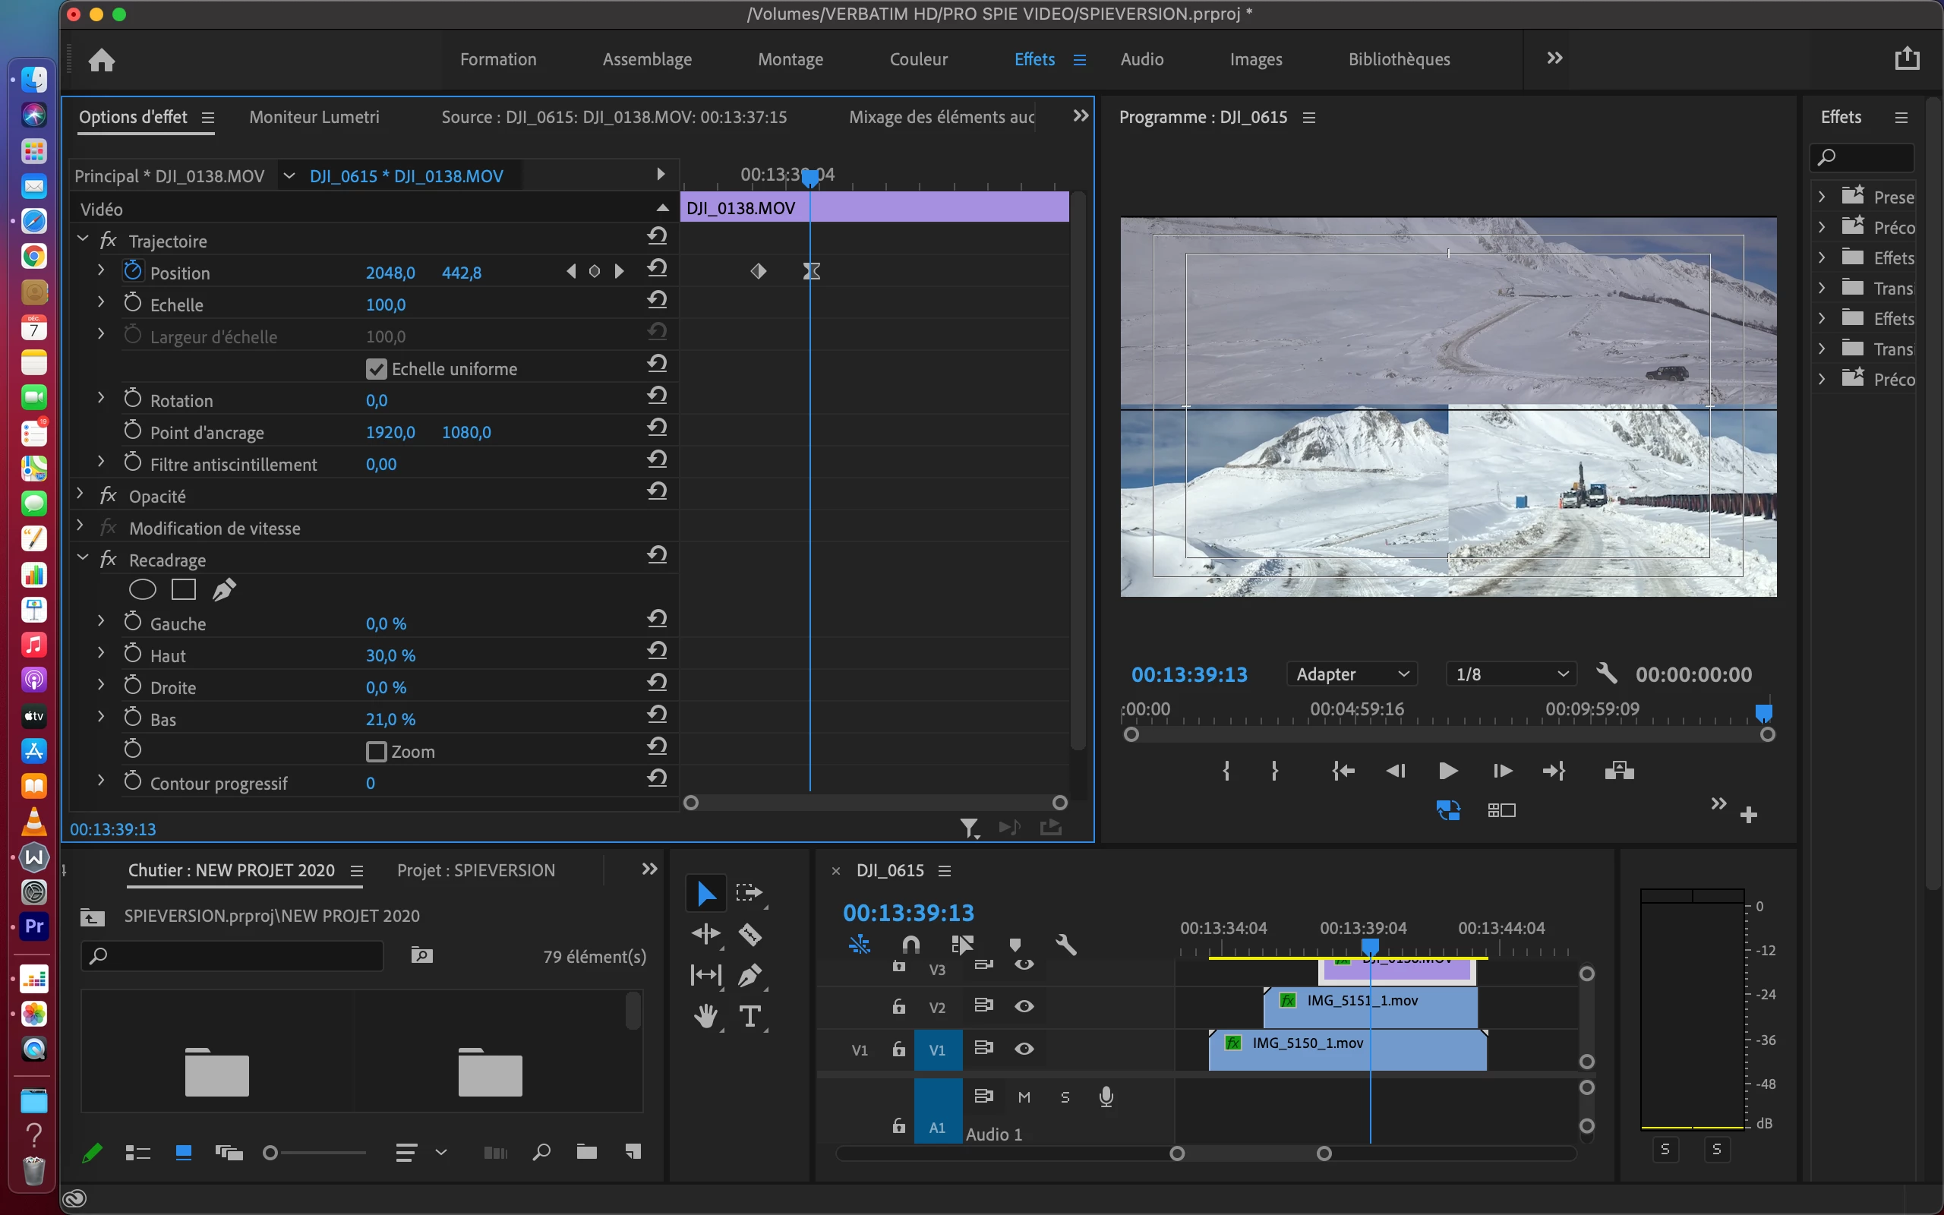Click the Recadrage pen mask tool
This screenshot has width=1944, height=1215.
[x=224, y=590]
